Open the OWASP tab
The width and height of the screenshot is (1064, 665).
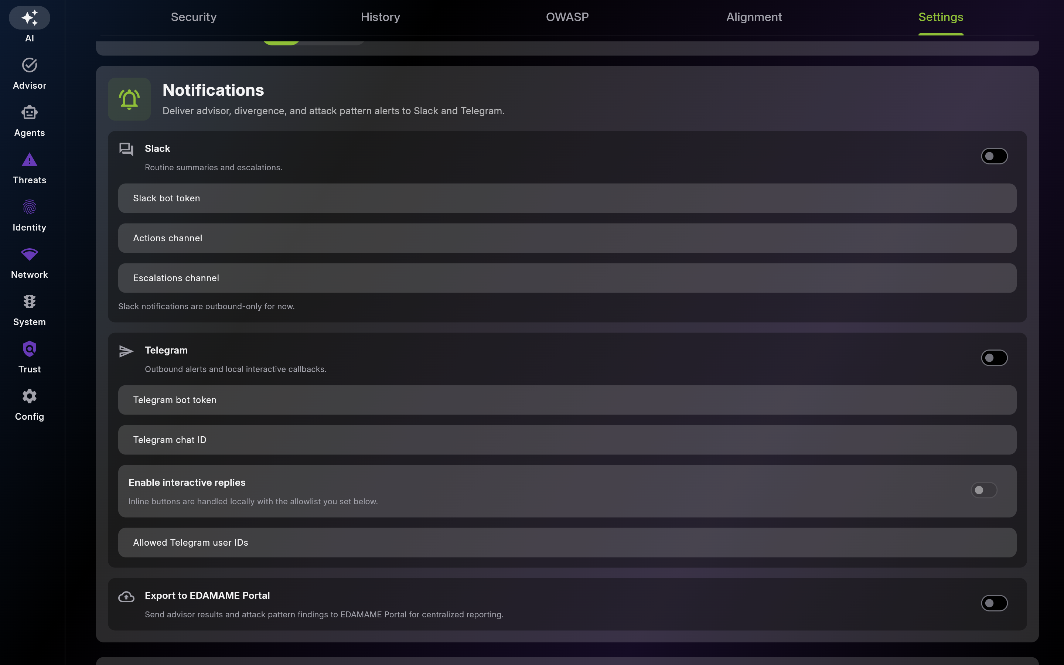(x=567, y=17)
